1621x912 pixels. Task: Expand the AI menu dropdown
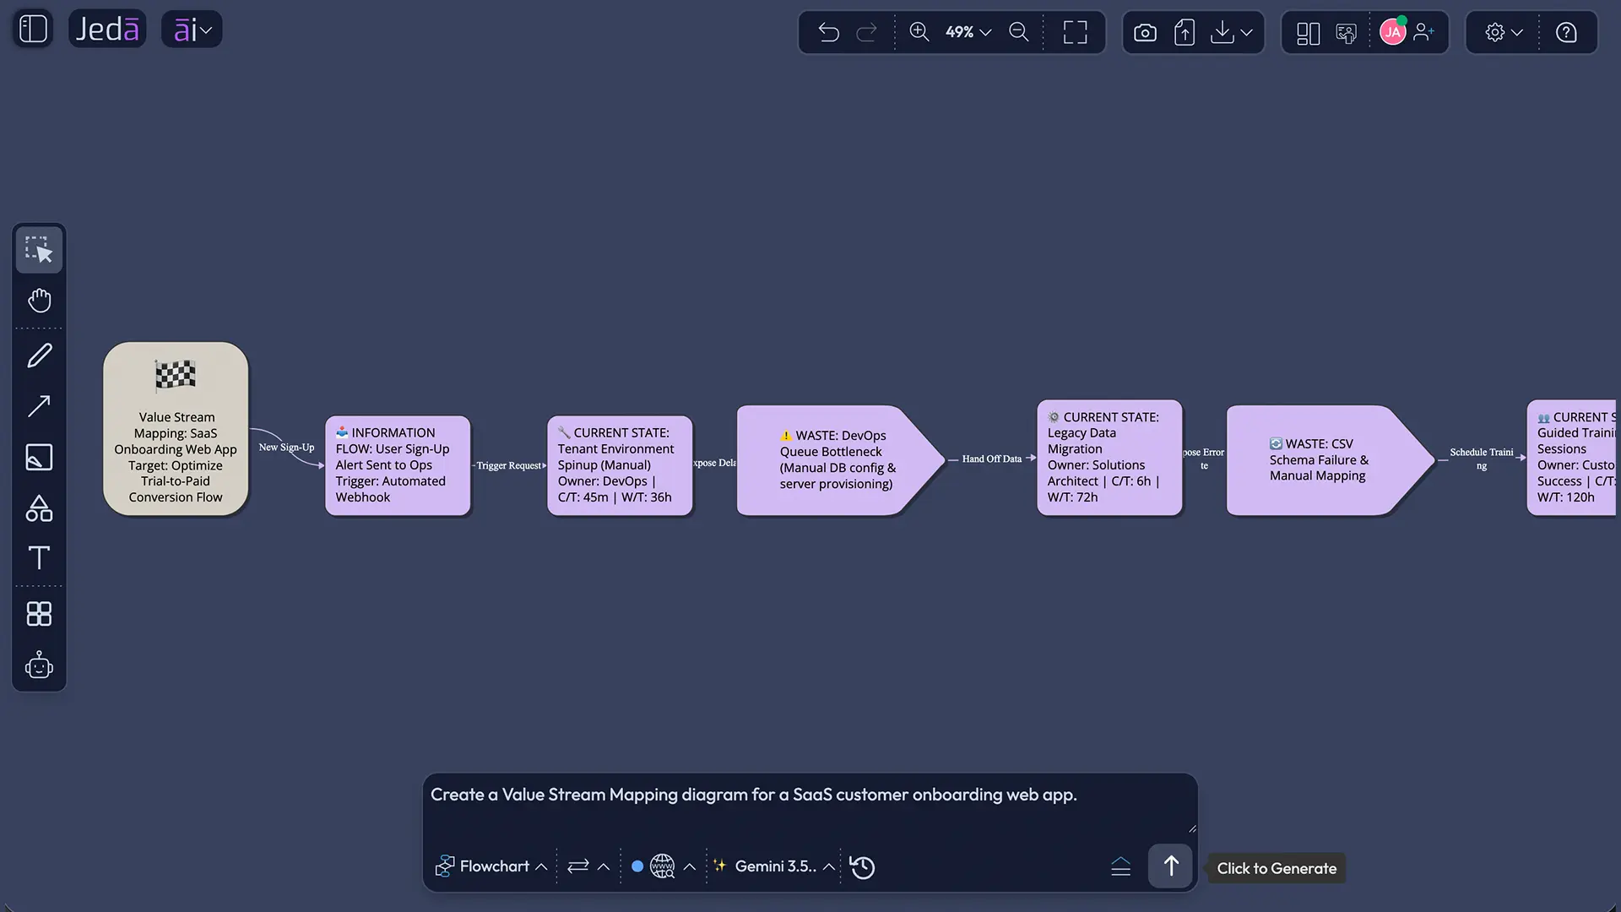(192, 30)
